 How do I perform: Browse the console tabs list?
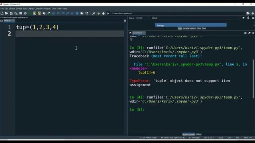coord(130,33)
